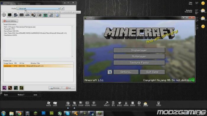Open Dreamweaver from the taskbar

[51, 113]
